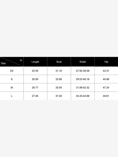
Task: Click the Length column header
Action: 35,62
